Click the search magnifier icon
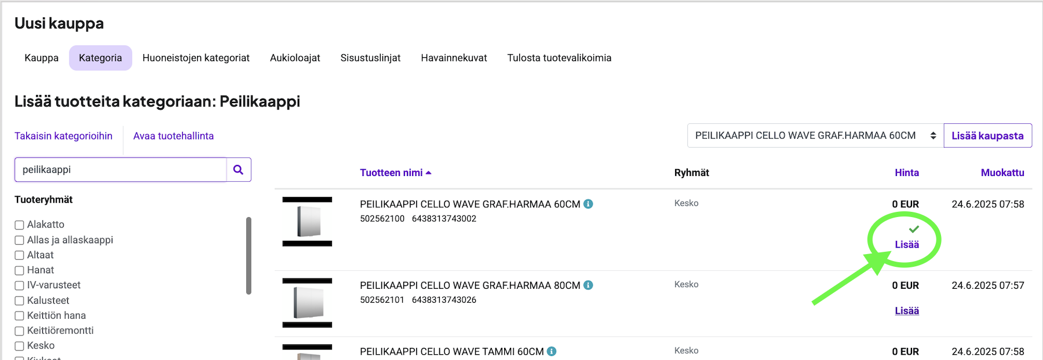Viewport: 1043px width, 360px height. (238, 170)
